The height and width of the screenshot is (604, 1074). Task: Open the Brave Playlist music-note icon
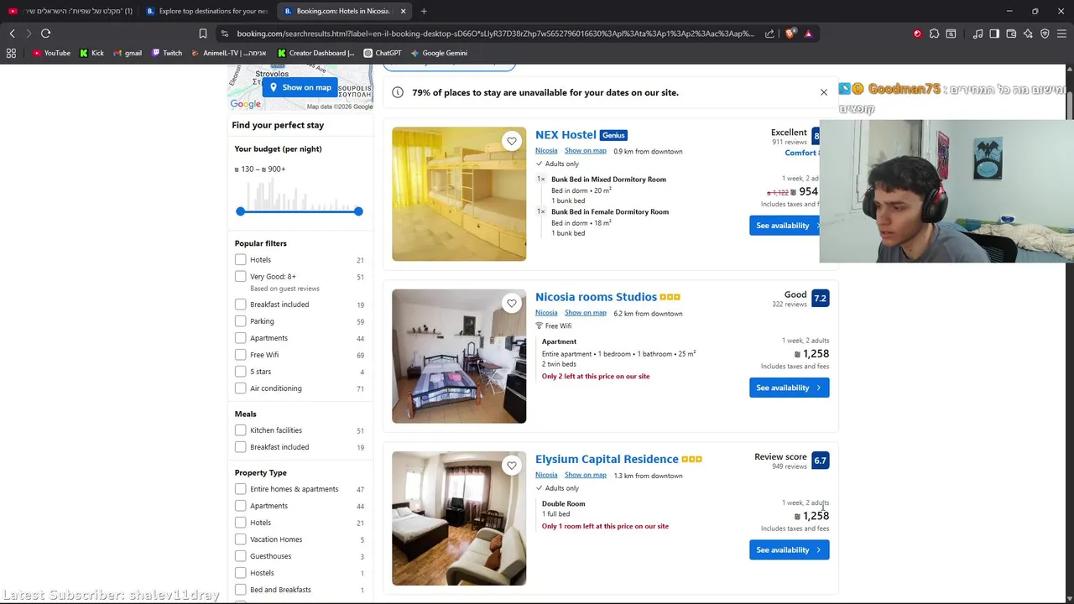click(978, 34)
